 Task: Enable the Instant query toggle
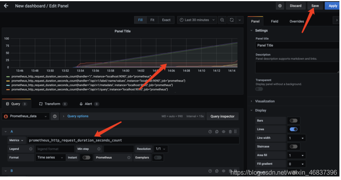(86, 158)
